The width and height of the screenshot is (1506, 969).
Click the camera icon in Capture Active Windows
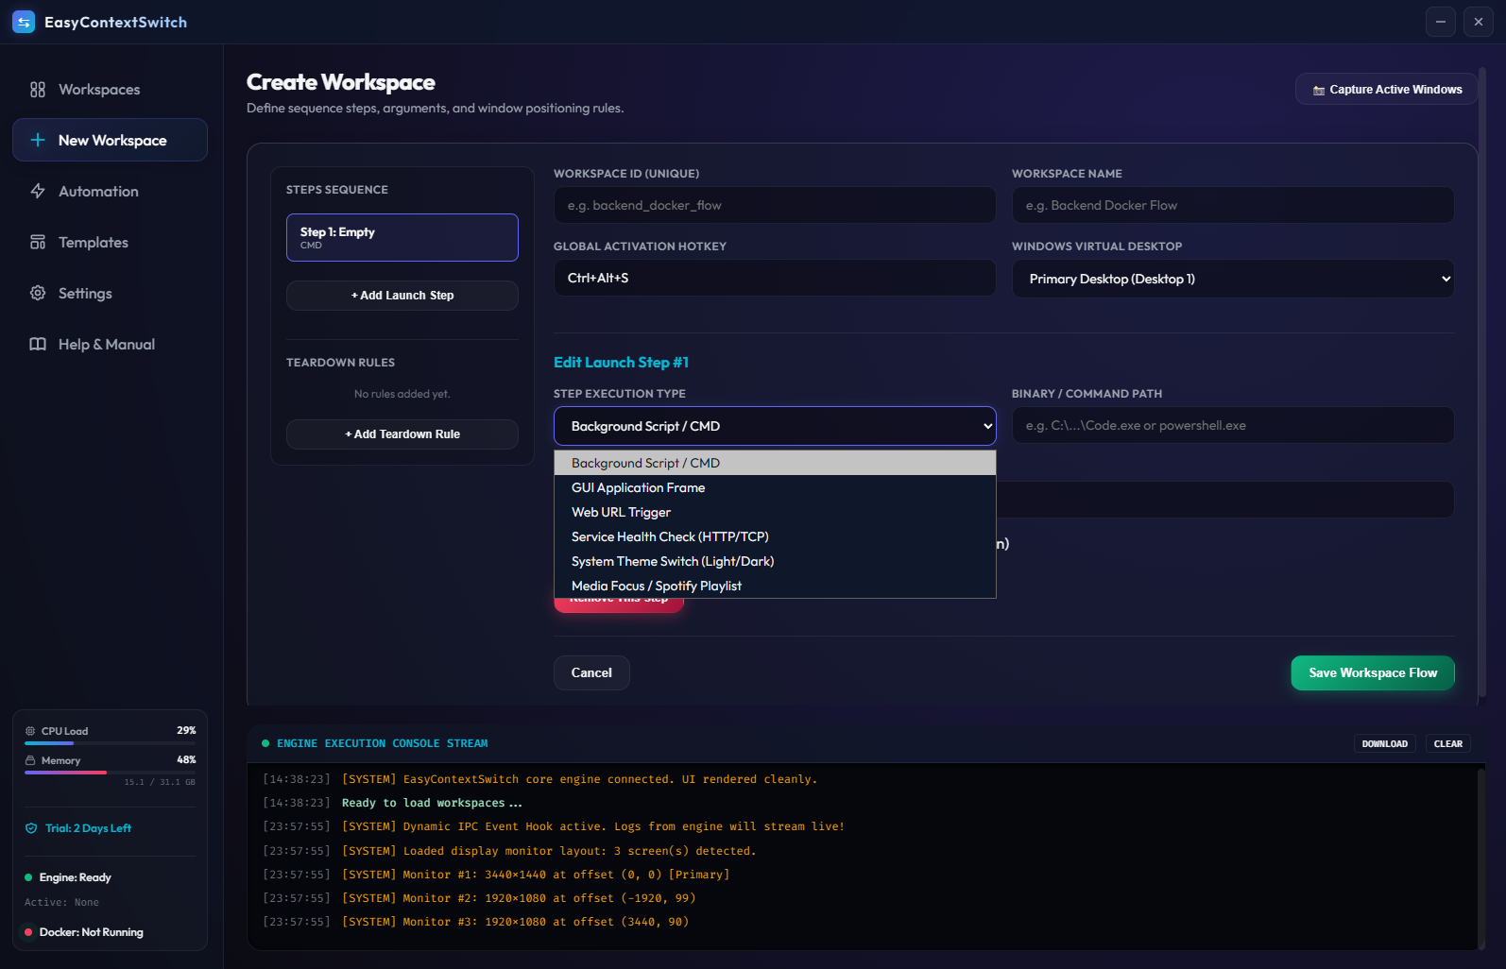[x=1319, y=91]
